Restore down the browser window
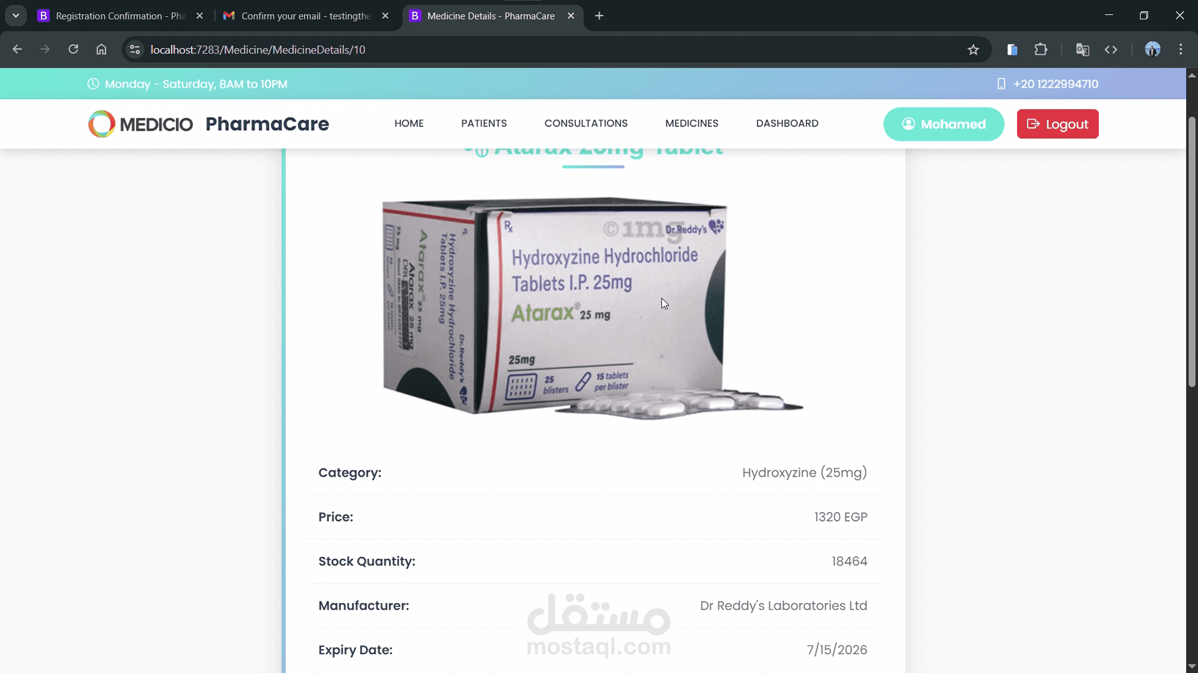Image resolution: width=1198 pixels, height=673 pixels. (1144, 16)
